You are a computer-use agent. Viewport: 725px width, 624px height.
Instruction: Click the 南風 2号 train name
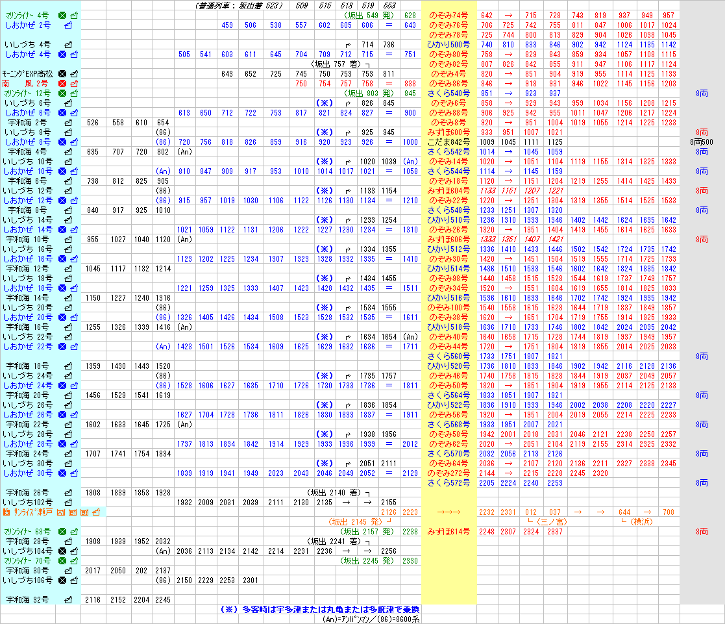click(25, 83)
